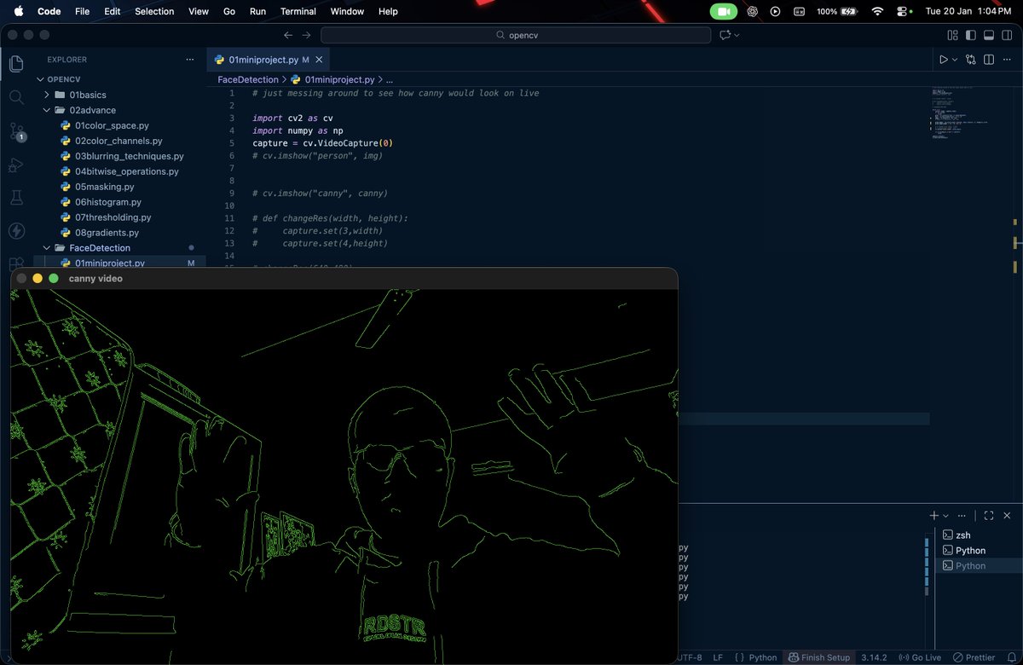The image size is (1023, 665).
Task: Click 01miniproject.py in the breadcrumb
Action: coord(338,79)
